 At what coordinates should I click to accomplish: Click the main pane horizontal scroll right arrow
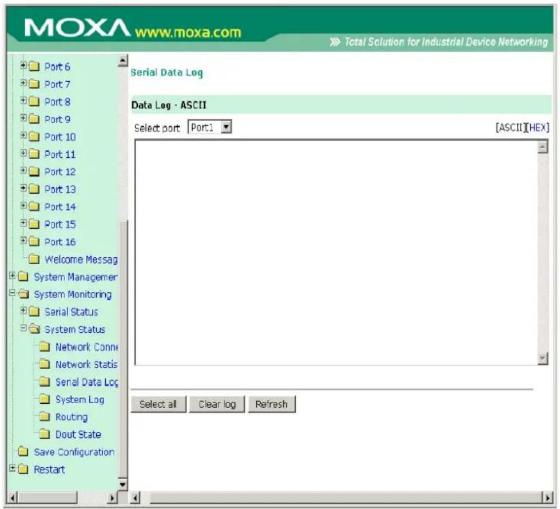click(547, 497)
